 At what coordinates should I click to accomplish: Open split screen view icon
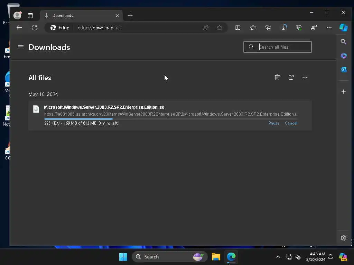coord(237,28)
